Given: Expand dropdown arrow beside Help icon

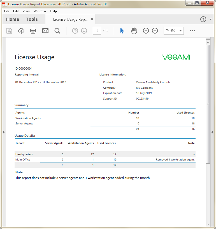Looking at the screenshot, I should click(x=211, y=19).
